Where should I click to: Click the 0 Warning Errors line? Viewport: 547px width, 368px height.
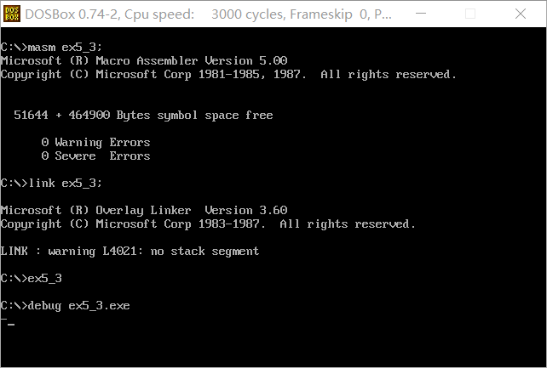click(x=95, y=143)
